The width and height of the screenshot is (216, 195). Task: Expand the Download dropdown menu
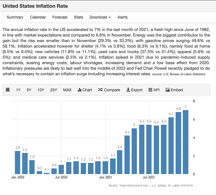point(100,17)
